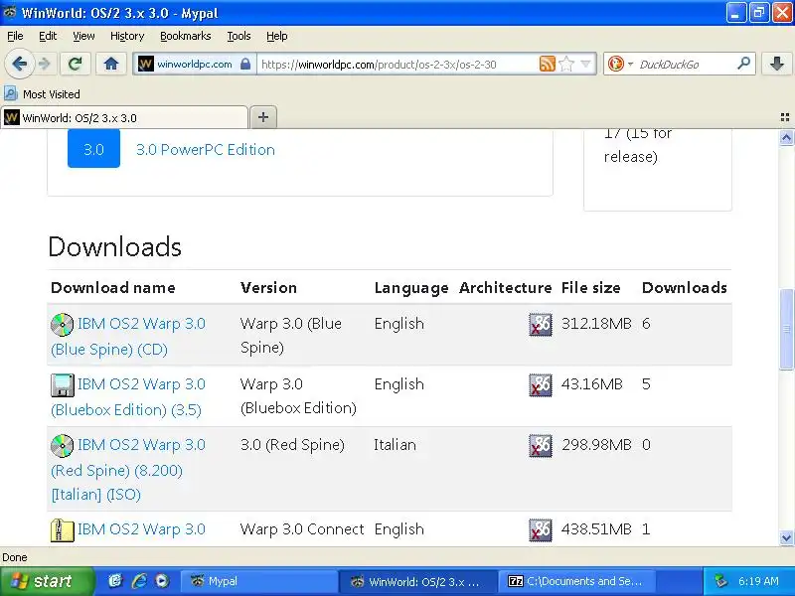Image resolution: width=795 pixels, height=596 pixels.
Task: Click the vertical scrollbar down arrow
Action: [x=786, y=537]
